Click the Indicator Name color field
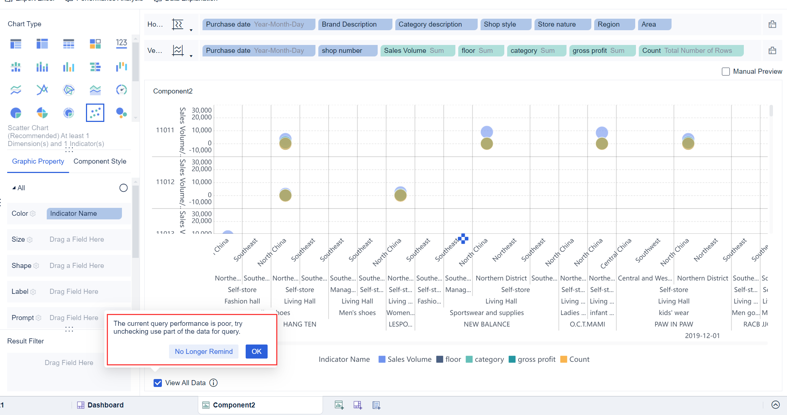The width and height of the screenshot is (787, 415). [x=84, y=214]
